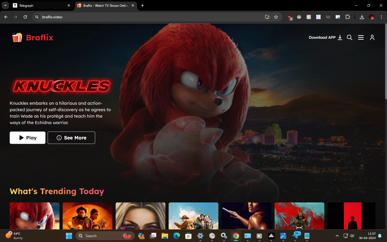The image size is (387, 242).
Task: Open the media player taskbar app
Action: click(x=260, y=236)
